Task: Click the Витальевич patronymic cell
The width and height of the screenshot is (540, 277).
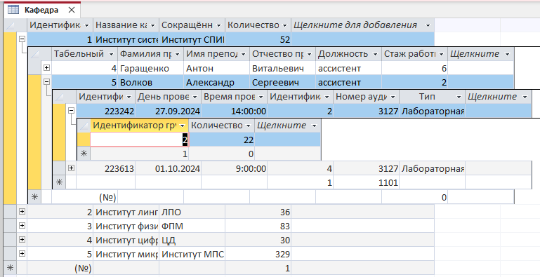Action: [282, 69]
